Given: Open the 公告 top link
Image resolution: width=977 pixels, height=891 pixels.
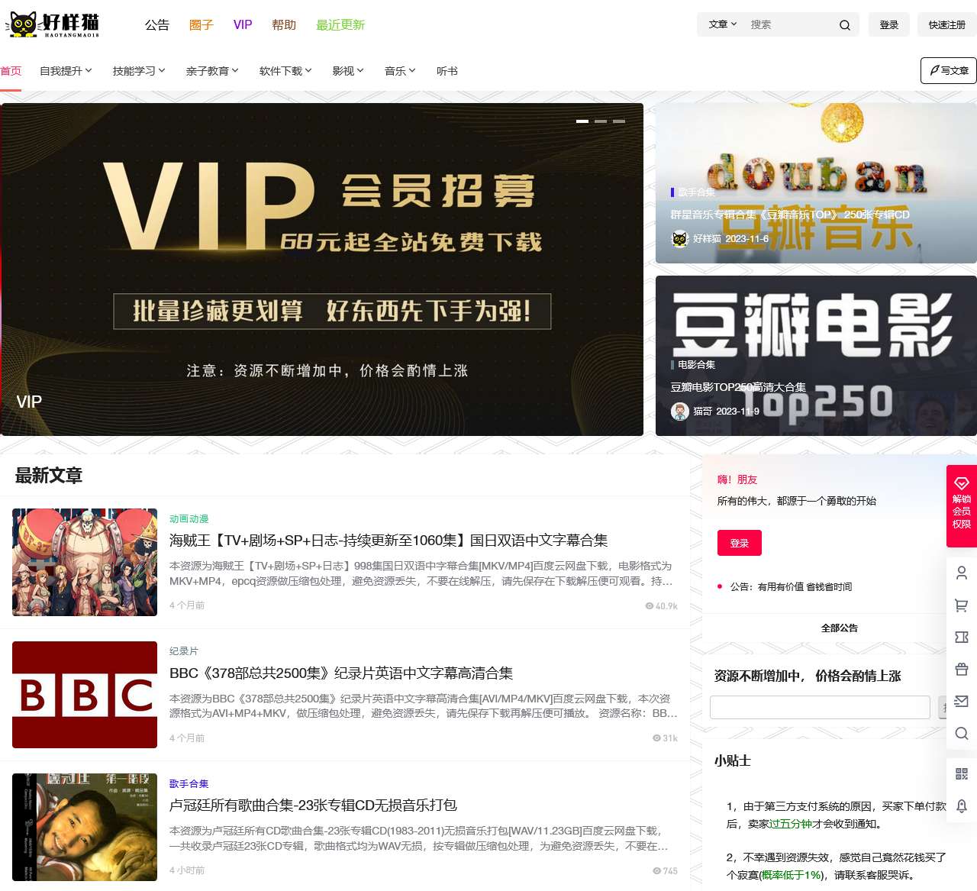Looking at the screenshot, I should click(157, 24).
